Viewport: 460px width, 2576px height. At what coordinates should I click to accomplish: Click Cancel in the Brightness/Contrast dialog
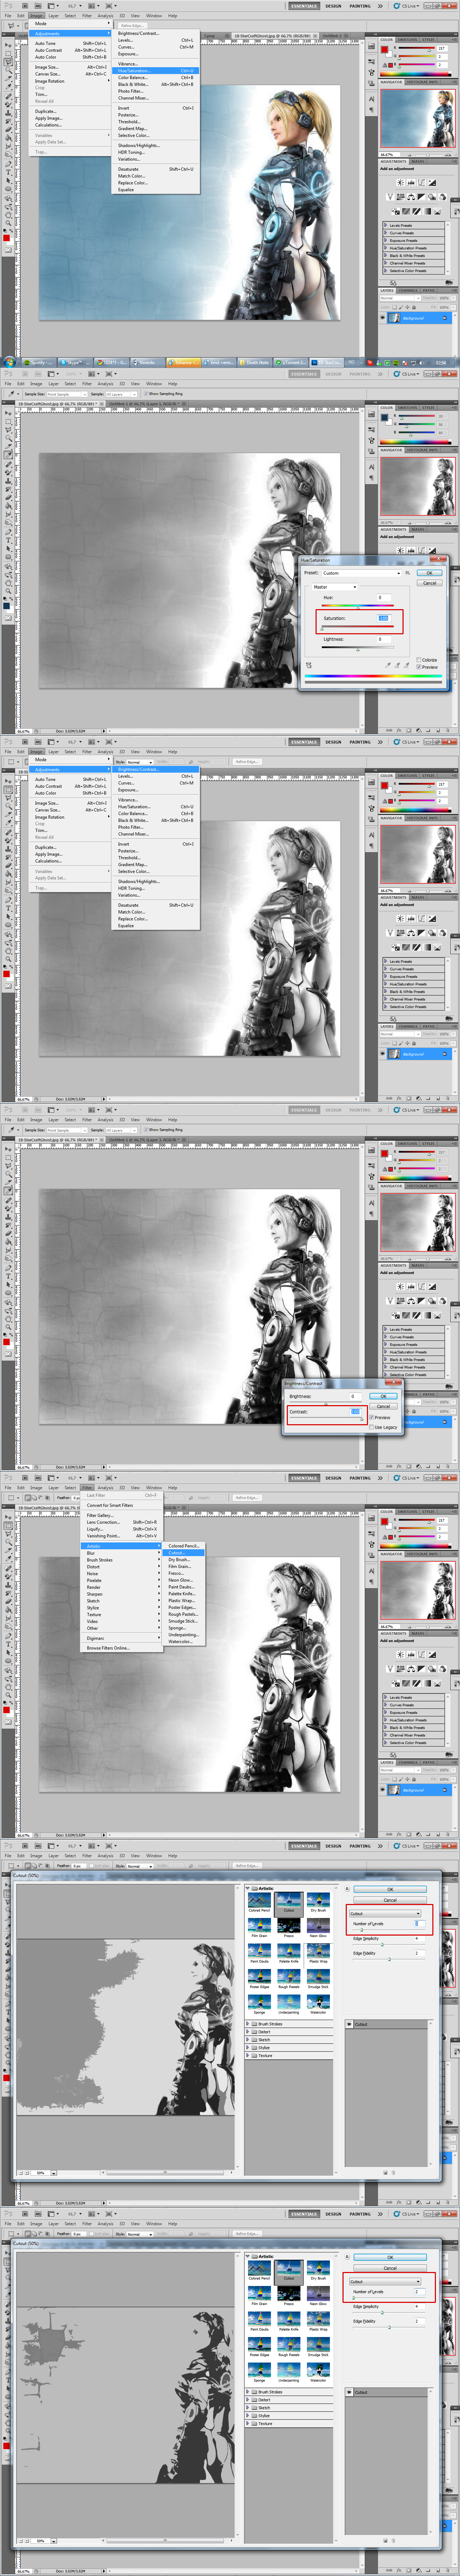point(383,1406)
